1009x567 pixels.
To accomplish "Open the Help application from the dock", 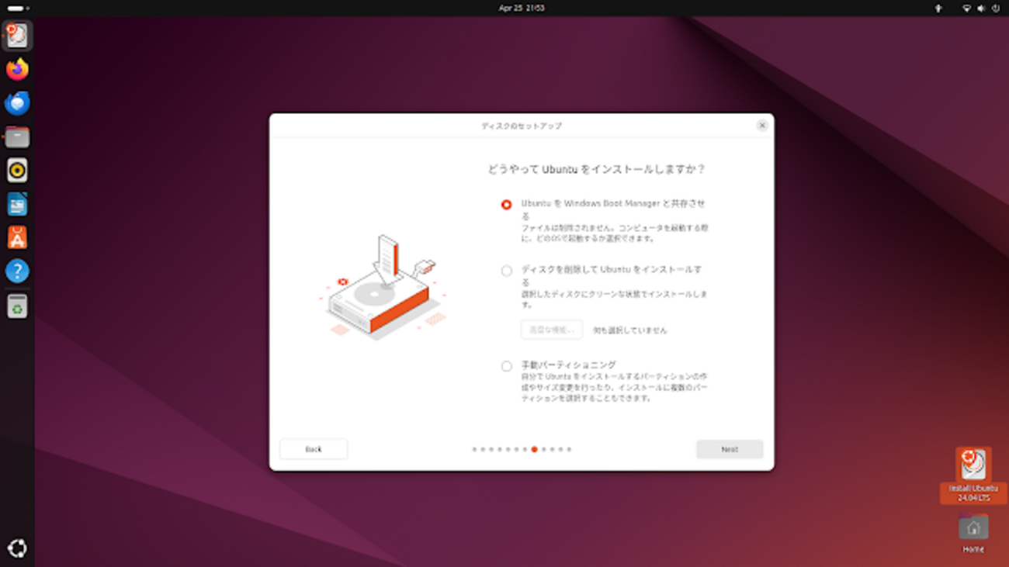I will (17, 271).
